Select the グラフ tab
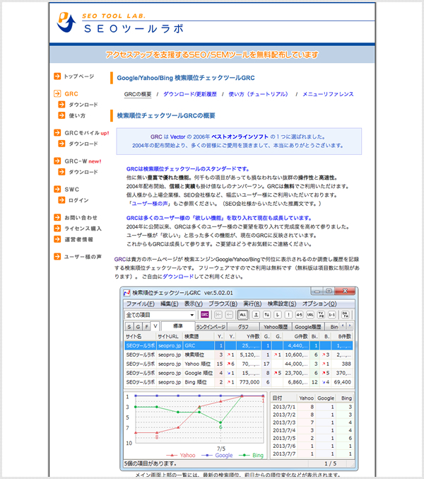The width and height of the screenshot is (424, 479). tap(243, 327)
